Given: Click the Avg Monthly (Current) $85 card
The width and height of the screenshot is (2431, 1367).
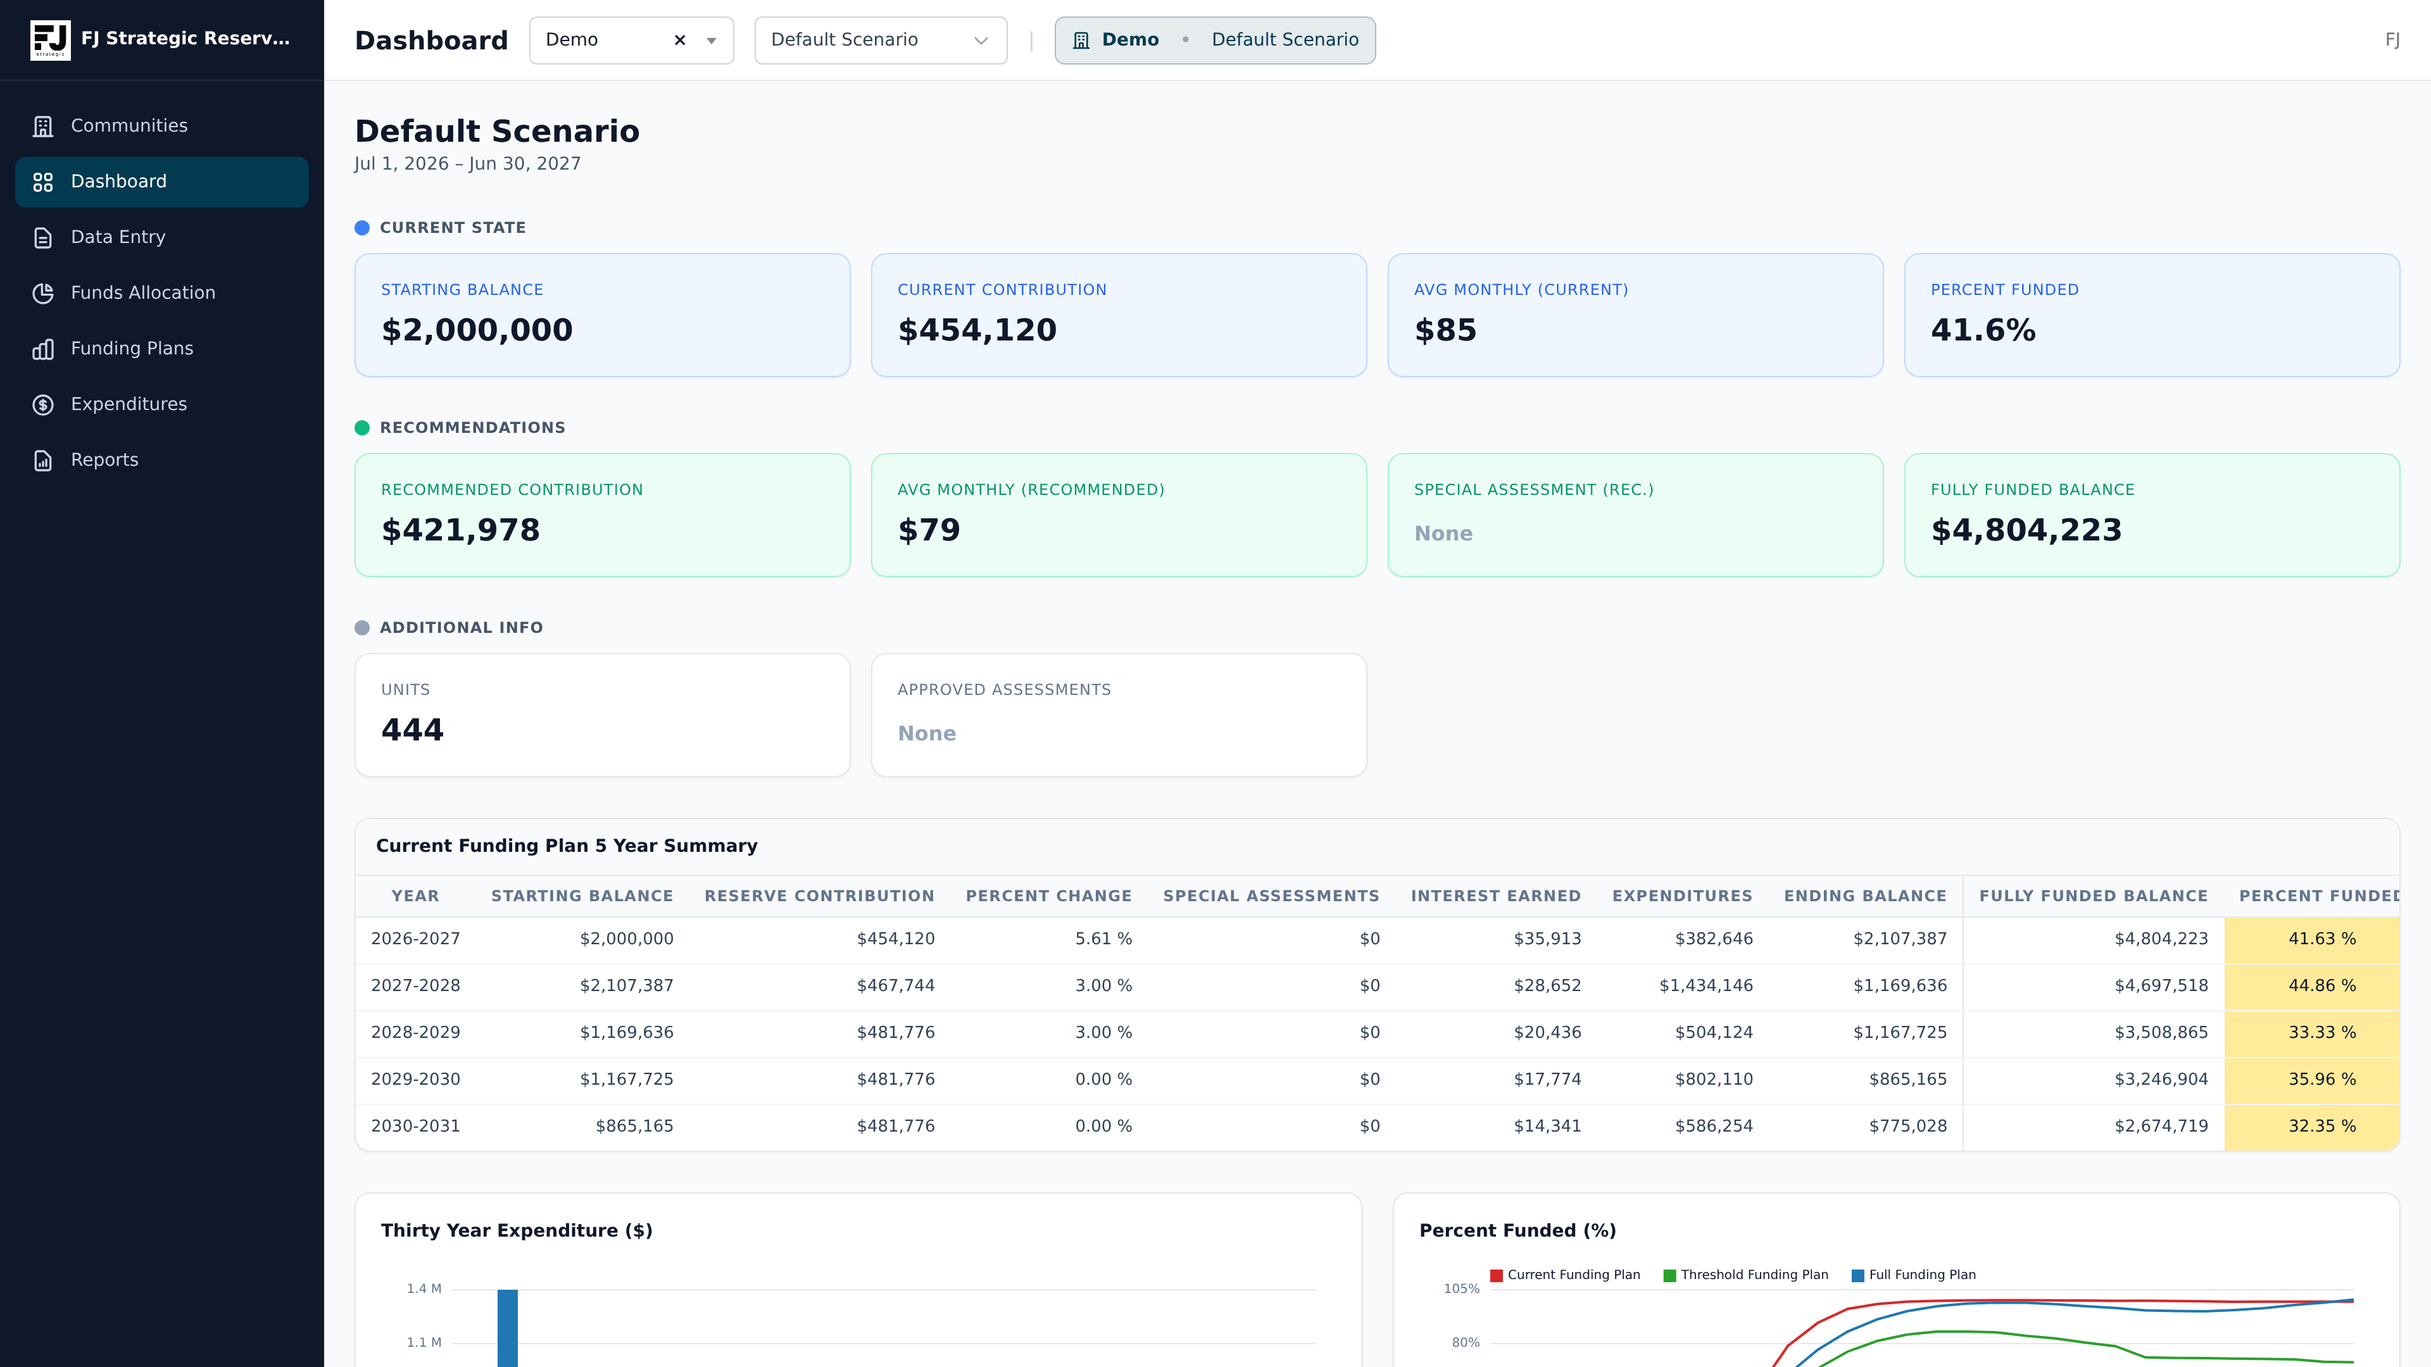Looking at the screenshot, I should [1635, 315].
